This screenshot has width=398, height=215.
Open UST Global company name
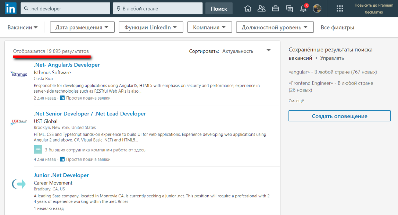click(46, 121)
